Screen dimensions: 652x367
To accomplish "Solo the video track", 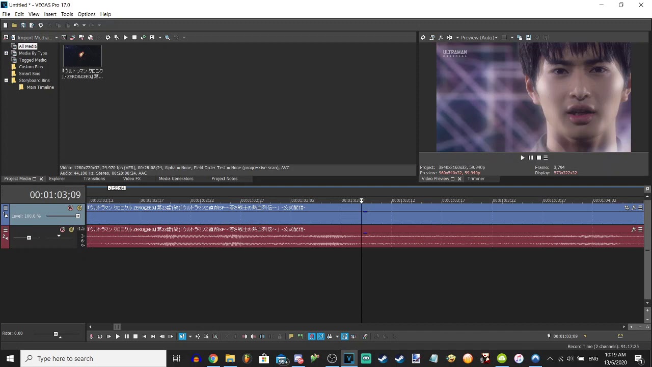I will pyautogui.click(x=79, y=208).
